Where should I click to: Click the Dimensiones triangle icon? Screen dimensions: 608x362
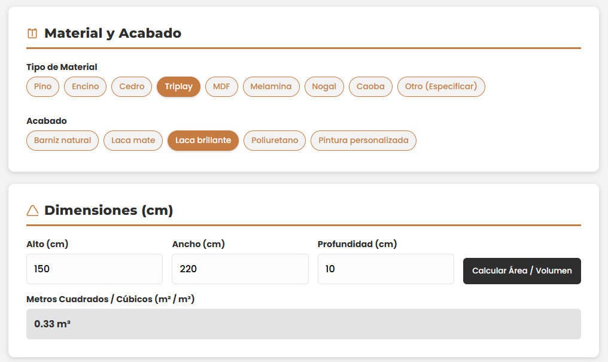click(x=32, y=211)
